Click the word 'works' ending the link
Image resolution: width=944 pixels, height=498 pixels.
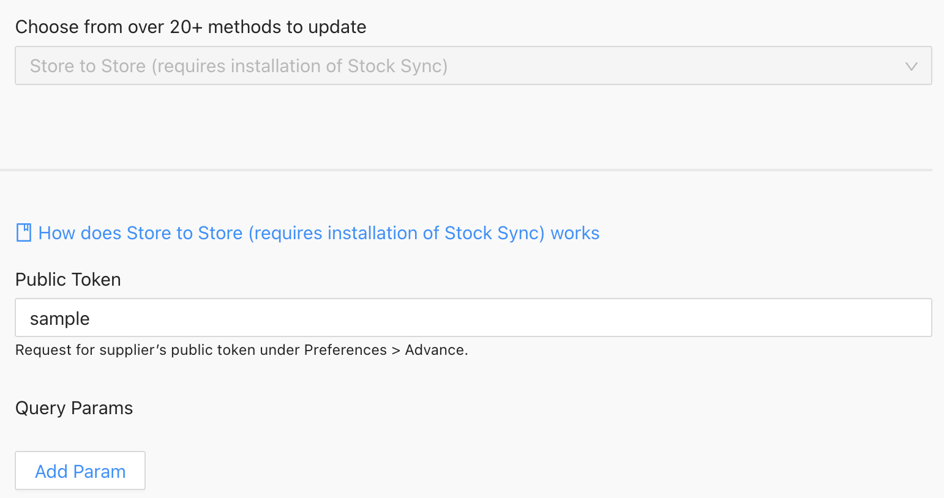click(x=574, y=233)
